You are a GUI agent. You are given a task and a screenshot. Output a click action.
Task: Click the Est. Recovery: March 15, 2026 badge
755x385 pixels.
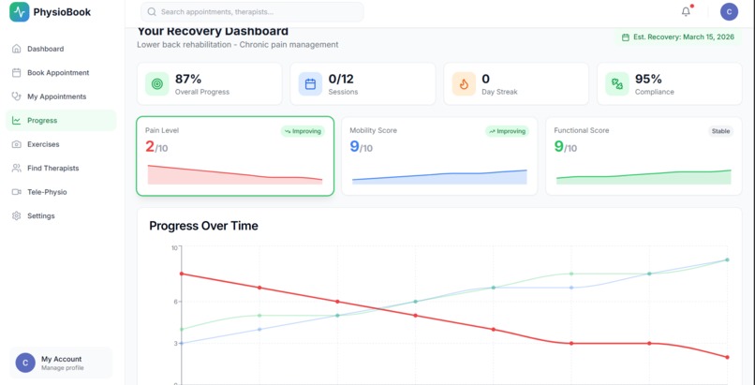(677, 37)
